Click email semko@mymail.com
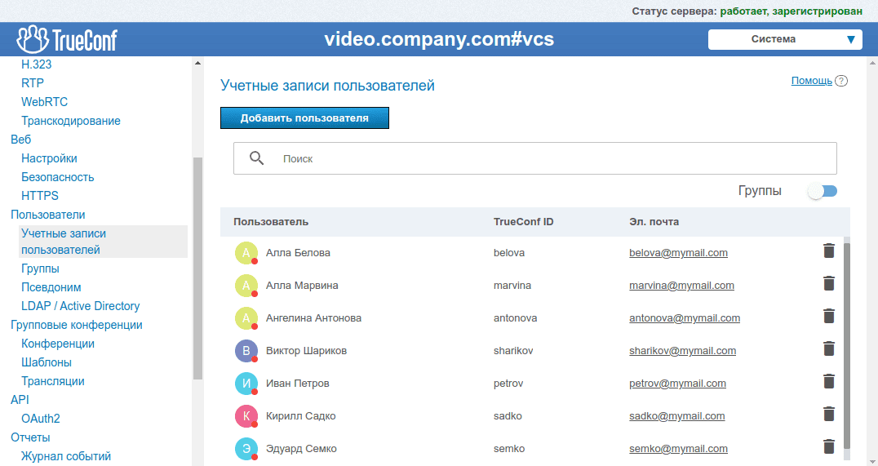Image resolution: width=878 pixels, height=466 pixels. click(678, 449)
